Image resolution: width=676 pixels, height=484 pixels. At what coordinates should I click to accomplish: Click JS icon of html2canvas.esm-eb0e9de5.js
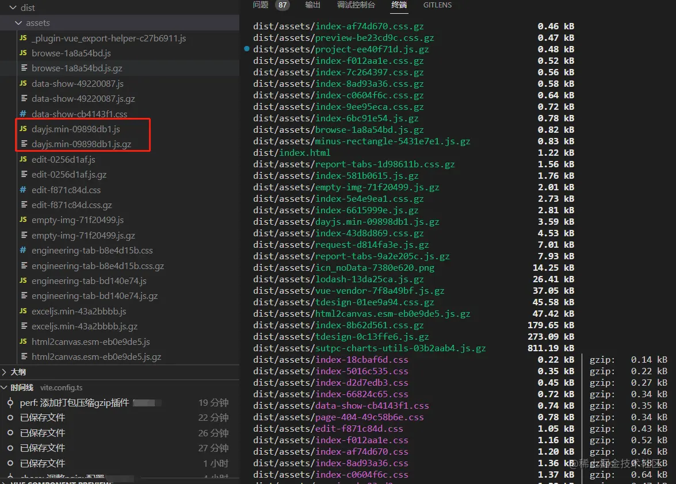pyautogui.click(x=23, y=341)
